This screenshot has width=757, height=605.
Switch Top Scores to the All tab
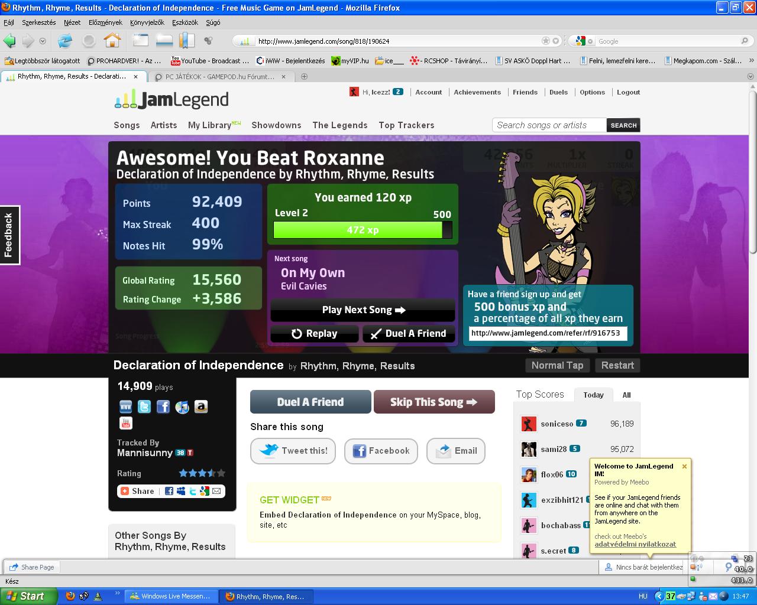626,395
